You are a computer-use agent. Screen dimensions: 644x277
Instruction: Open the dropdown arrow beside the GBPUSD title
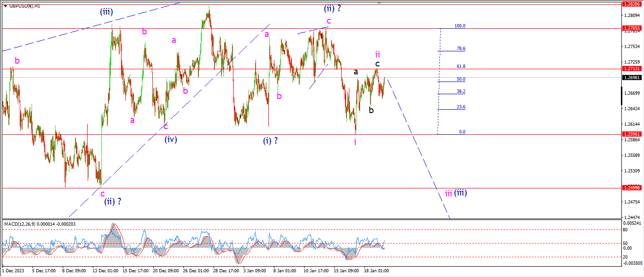[x=5, y=6]
